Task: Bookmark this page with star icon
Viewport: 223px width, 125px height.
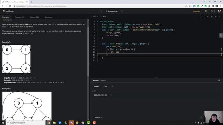Action: 190,6
